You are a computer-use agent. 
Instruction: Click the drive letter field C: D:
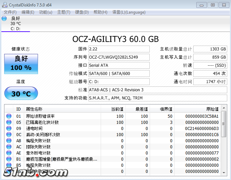tap(119, 82)
